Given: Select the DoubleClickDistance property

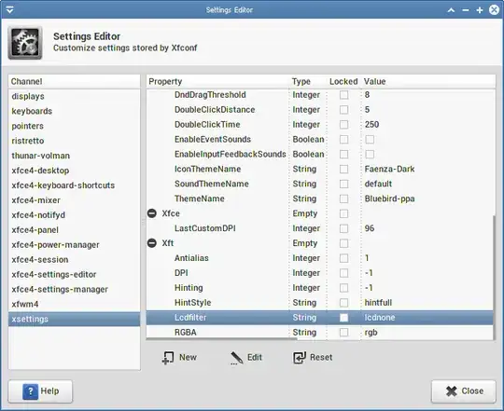Looking at the screenshot, I should coord(215,110).
